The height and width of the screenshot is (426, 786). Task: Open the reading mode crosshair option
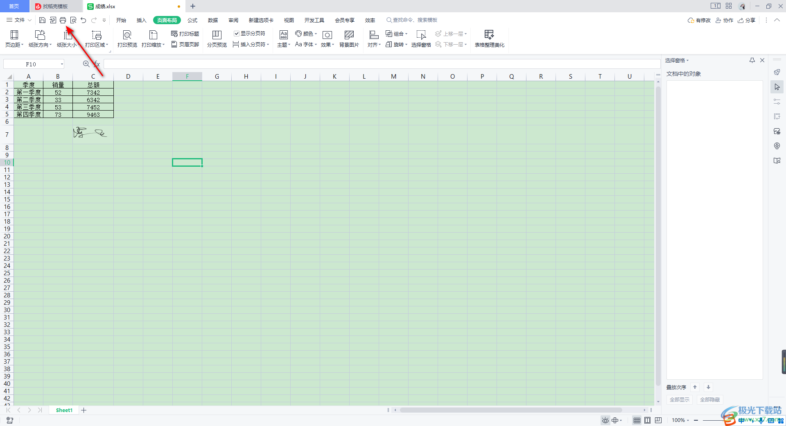[617, 420]
